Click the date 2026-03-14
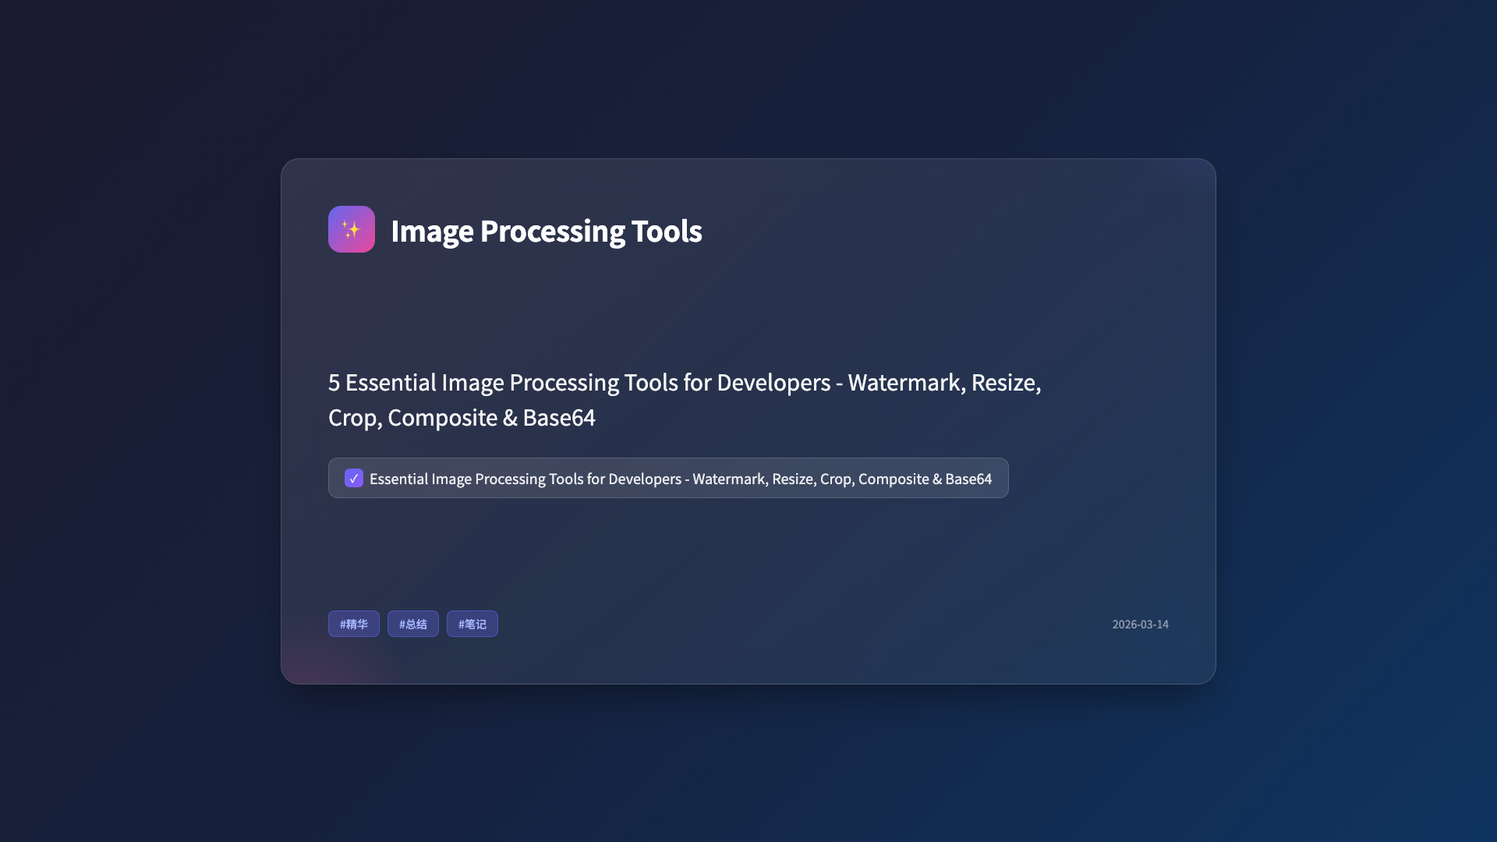This screenshot has width=1497, height=842. click(1140, 624)
